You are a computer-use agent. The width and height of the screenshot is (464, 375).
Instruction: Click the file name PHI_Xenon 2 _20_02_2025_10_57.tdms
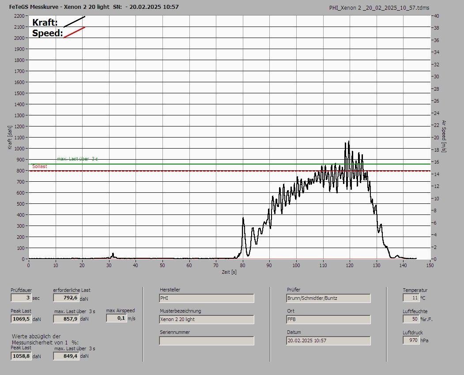[379, 8]
